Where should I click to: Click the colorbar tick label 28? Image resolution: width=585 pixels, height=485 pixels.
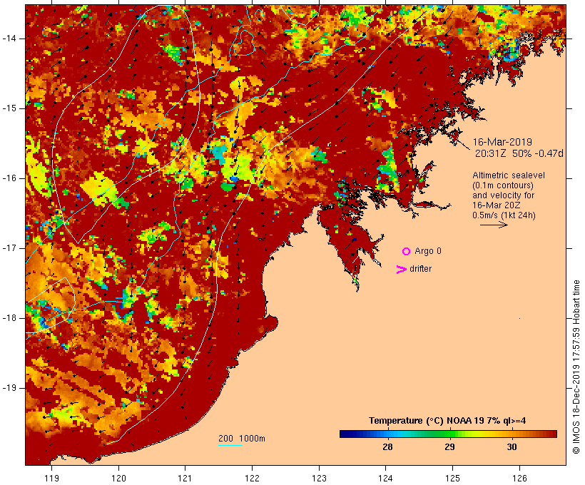[387, 446]
